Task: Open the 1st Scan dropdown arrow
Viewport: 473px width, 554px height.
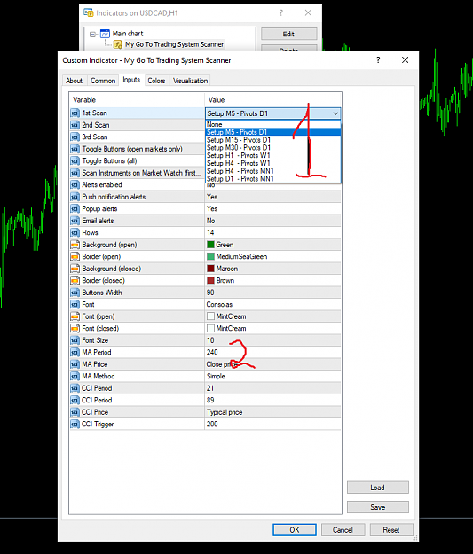Action: (x=335, y=113)
